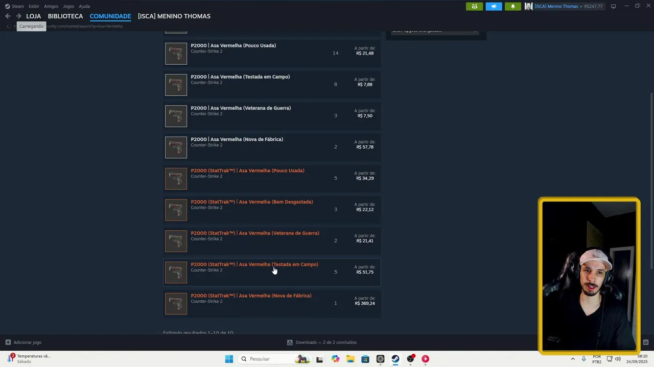654x367 pixels.
Task: Toggle Big Picture mode monitor icon
Action: tap(613, 6)
